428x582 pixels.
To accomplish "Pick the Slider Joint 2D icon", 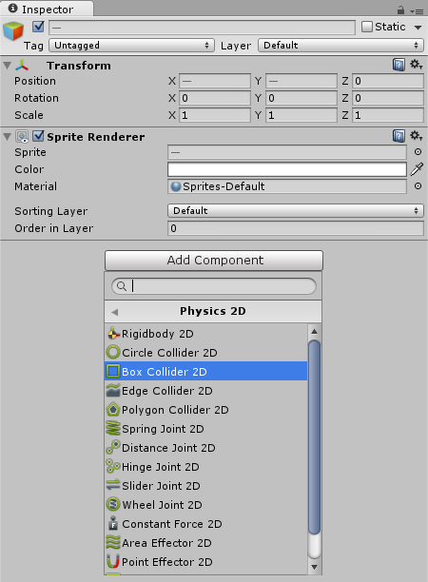I will click(113, 485).
